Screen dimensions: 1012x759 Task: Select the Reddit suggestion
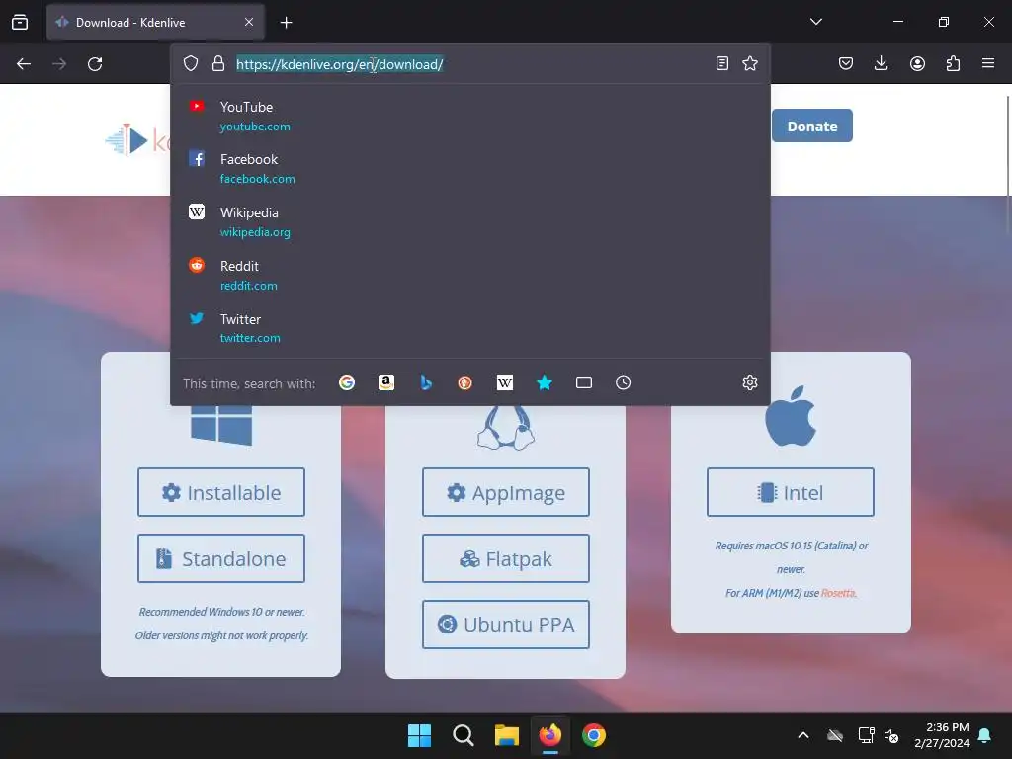pos(470,275)
